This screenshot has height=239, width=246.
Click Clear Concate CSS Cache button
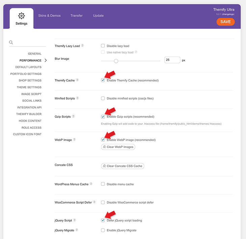pyautogui.click(x=123, y=166)
